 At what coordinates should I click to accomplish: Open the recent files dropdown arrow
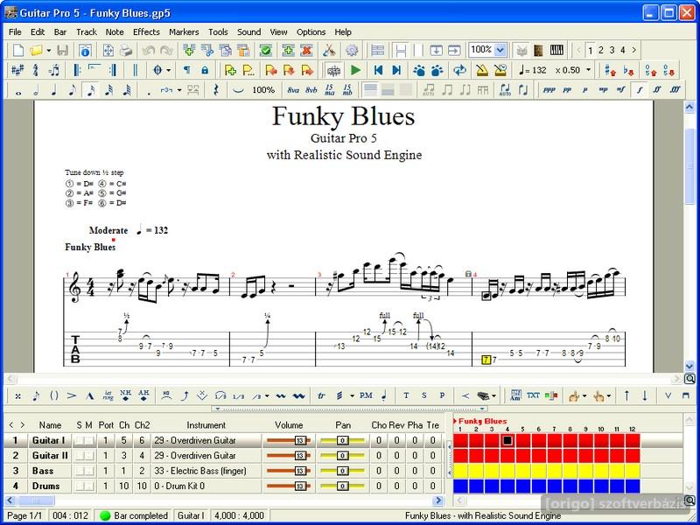[x=49, y=50]
